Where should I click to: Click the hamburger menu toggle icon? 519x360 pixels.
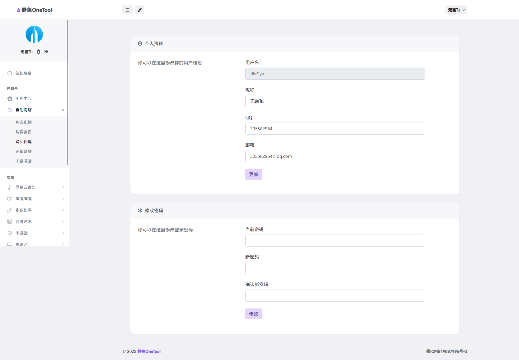point(127,10)
